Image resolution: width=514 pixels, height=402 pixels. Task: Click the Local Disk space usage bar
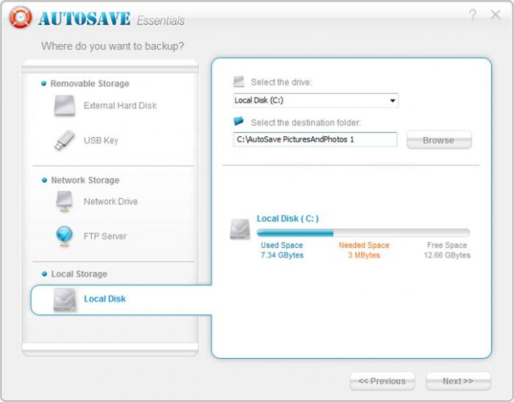point(363,233)
